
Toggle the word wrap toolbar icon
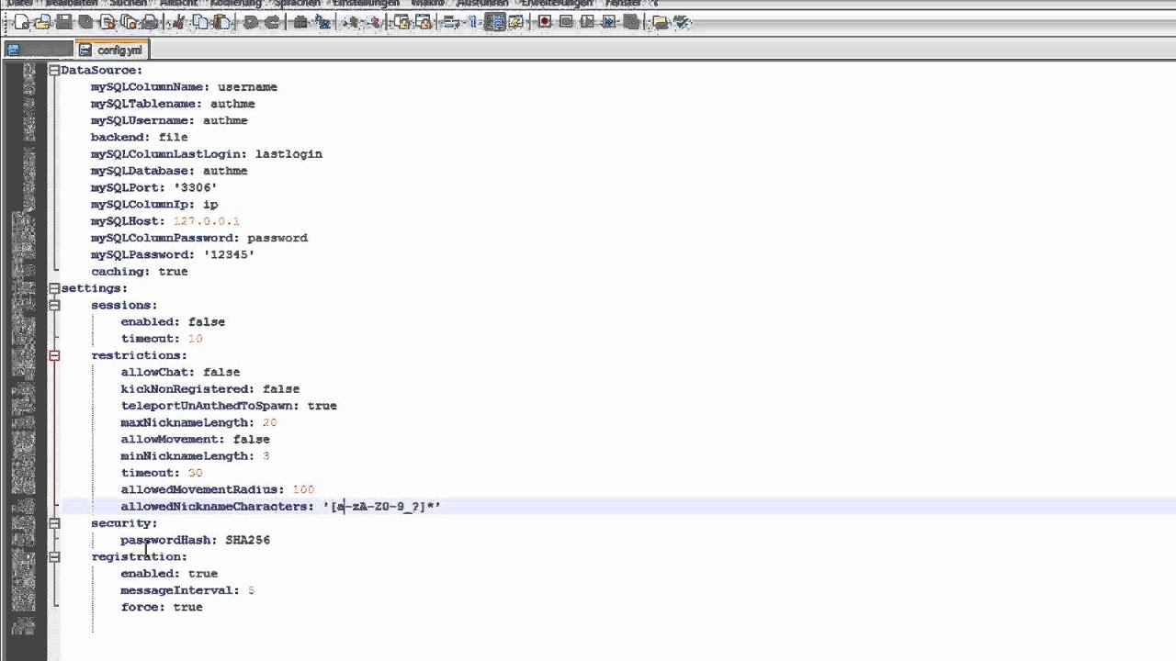coord(451,22)
